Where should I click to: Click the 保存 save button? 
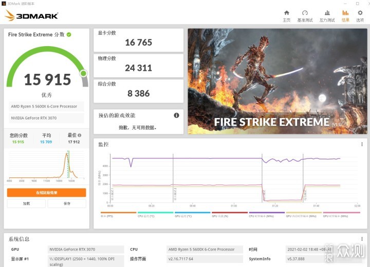[67, 203]
